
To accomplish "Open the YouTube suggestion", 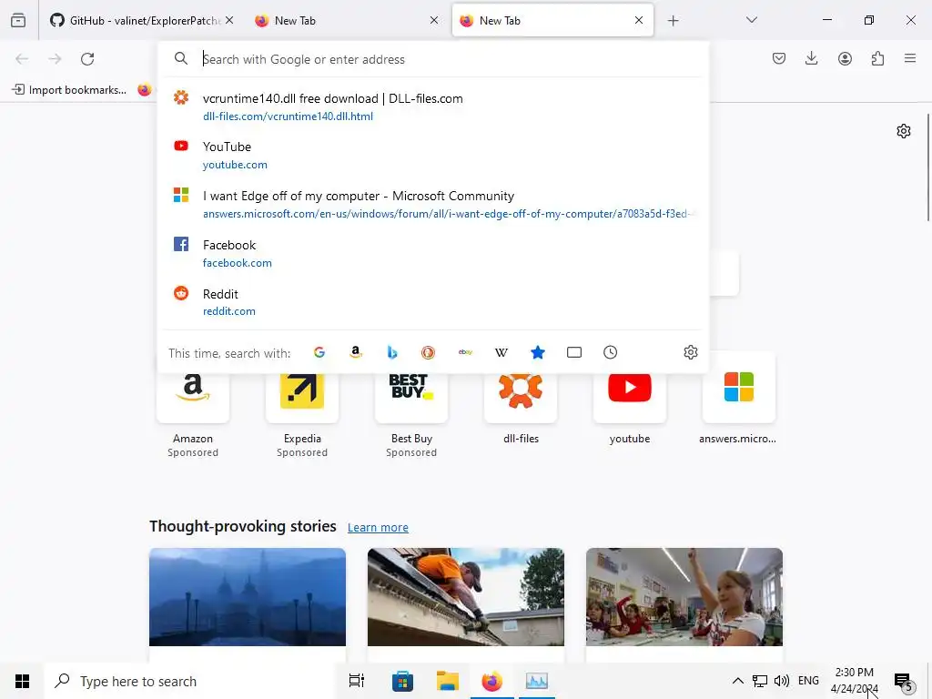I will pos(434,155).
